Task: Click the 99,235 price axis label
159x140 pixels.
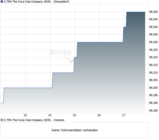Action: click(153, 35)
